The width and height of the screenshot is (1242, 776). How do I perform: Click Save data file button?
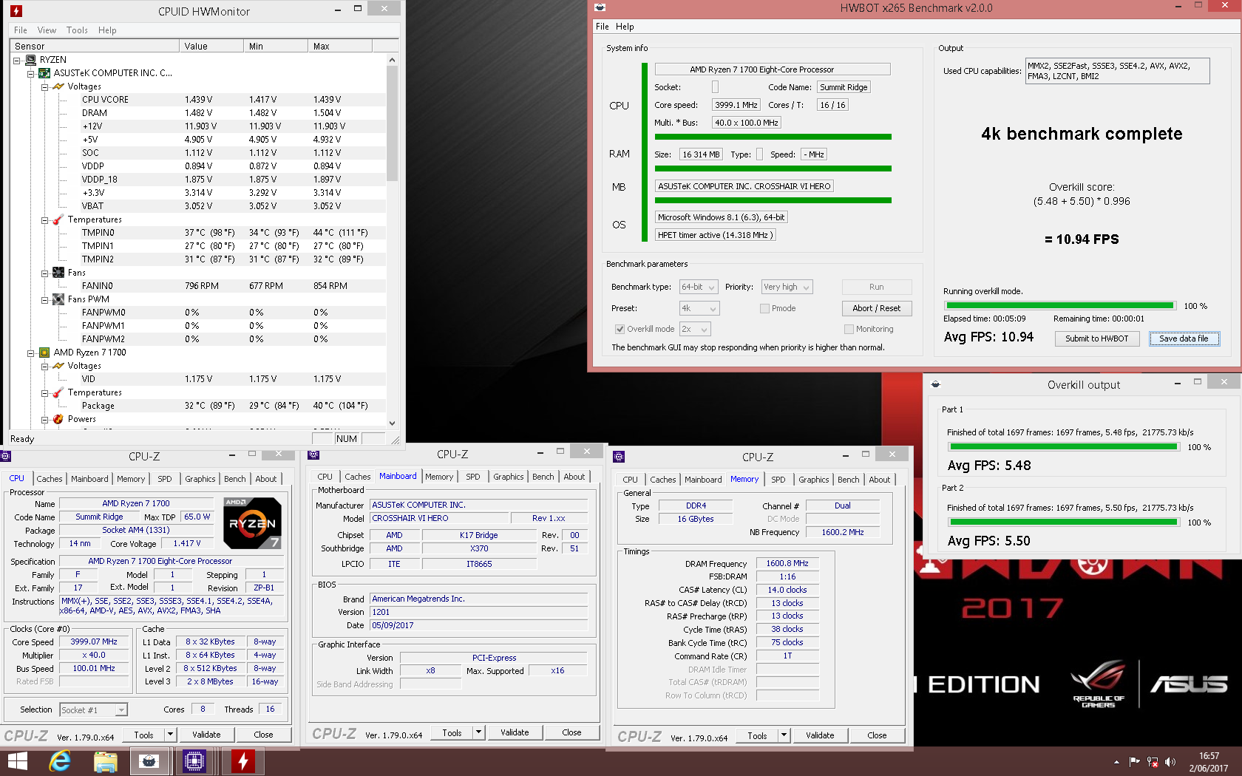(x=1184, y=338)
